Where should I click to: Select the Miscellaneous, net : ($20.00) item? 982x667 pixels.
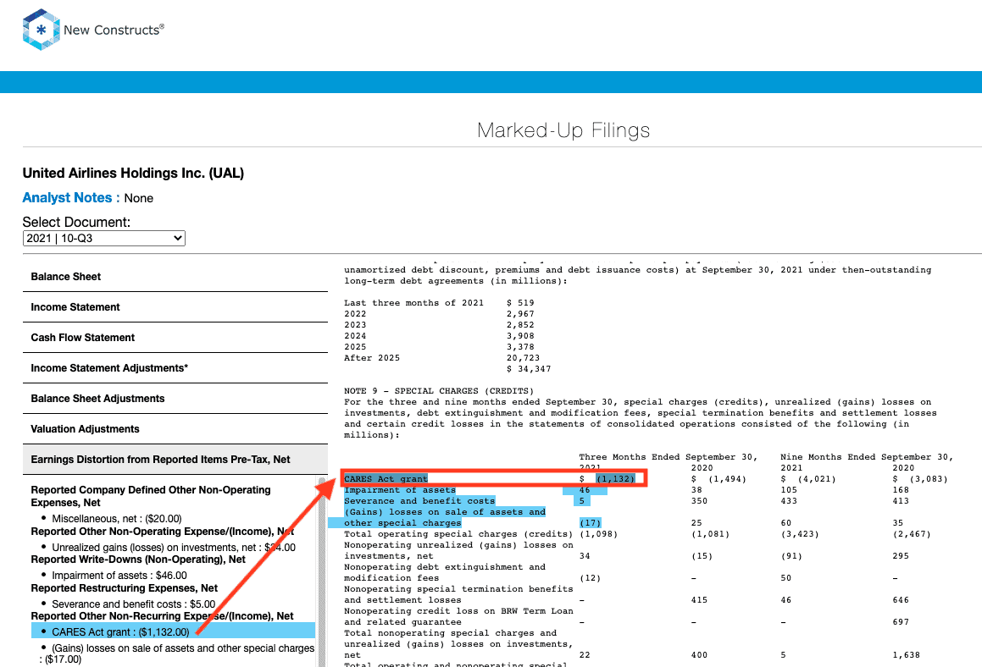116,519
